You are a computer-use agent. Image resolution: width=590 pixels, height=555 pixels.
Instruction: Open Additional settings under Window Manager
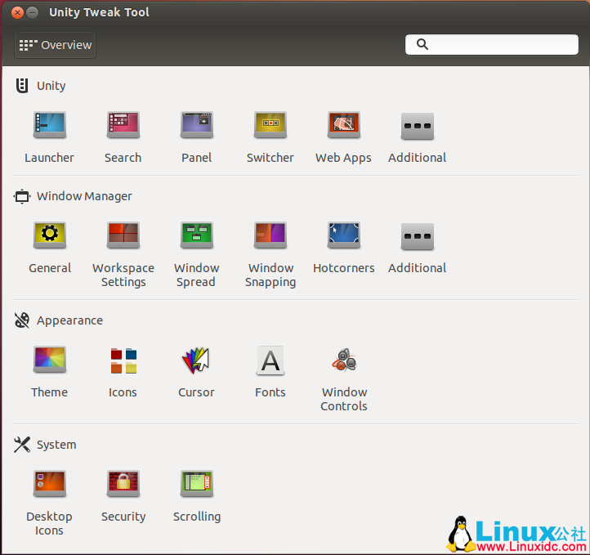coord(418,236)
